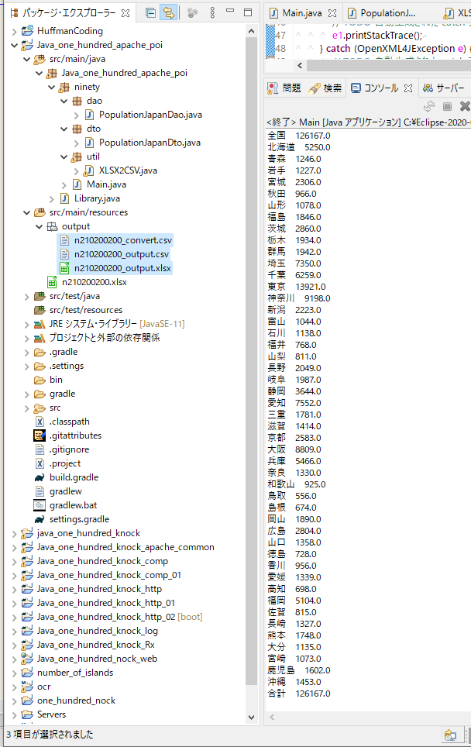Click n210200200_output.csv file
The image size is (471, 747).
(122, 254)
